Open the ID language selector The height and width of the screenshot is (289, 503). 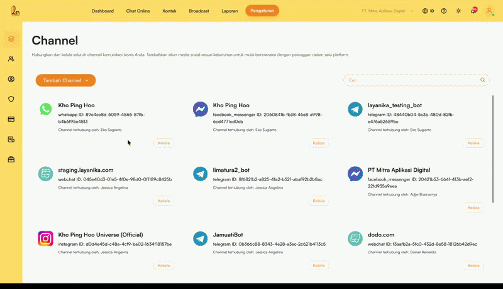click(x=428, y=11)
